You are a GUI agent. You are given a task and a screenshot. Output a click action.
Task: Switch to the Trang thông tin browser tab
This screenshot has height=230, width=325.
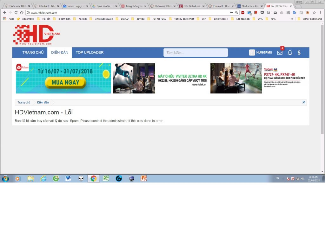point(134,6)
